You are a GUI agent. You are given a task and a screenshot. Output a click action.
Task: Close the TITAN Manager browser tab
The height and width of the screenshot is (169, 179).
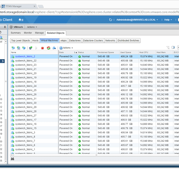35,6
